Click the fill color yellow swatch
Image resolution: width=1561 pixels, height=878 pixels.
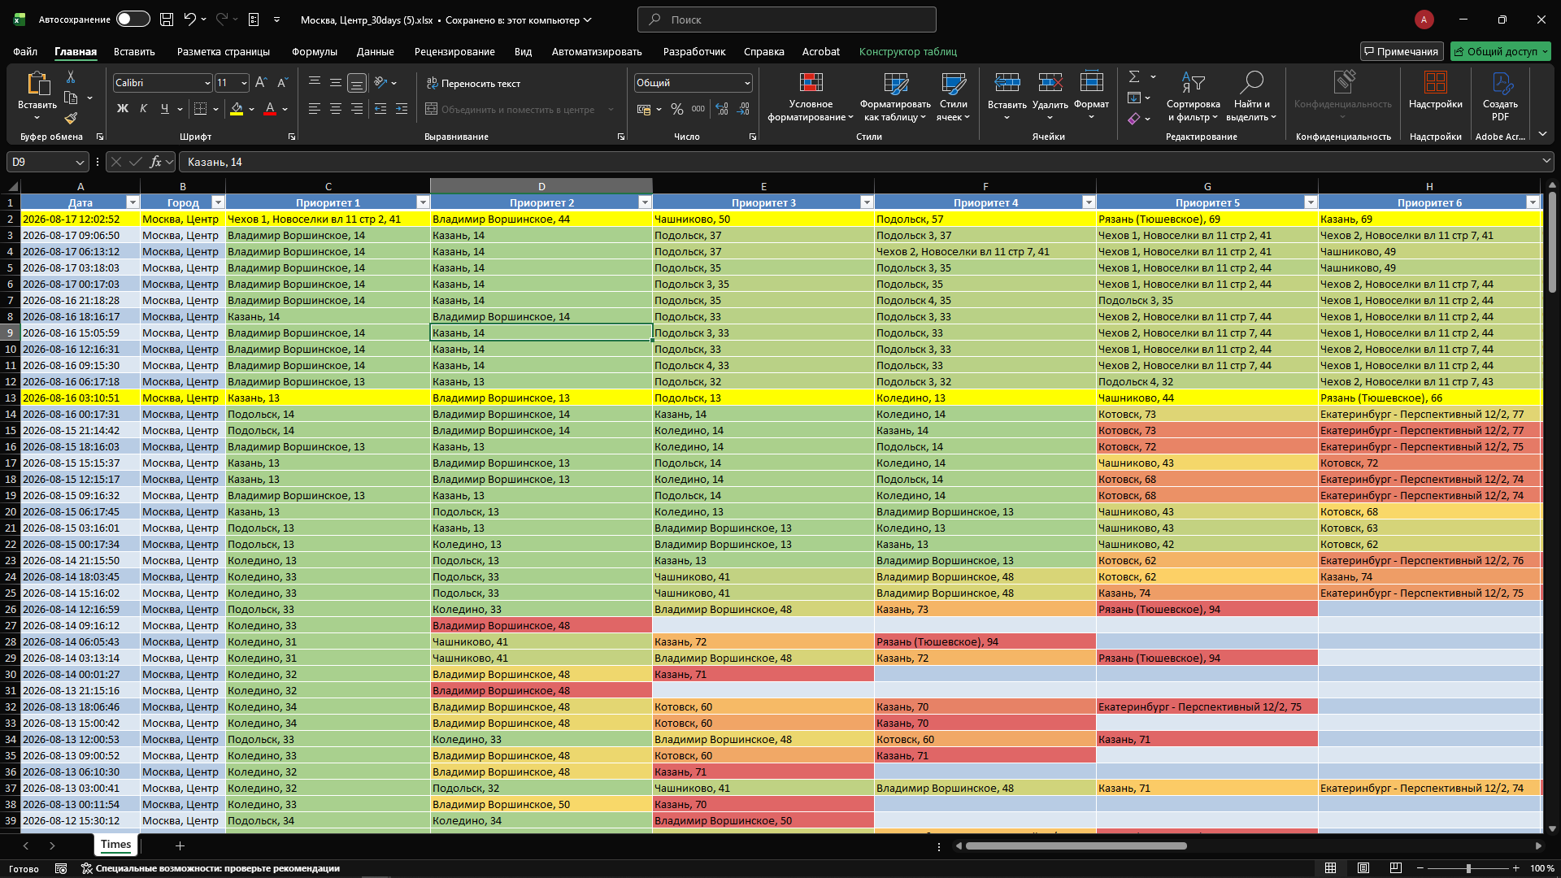click(237, 109)
